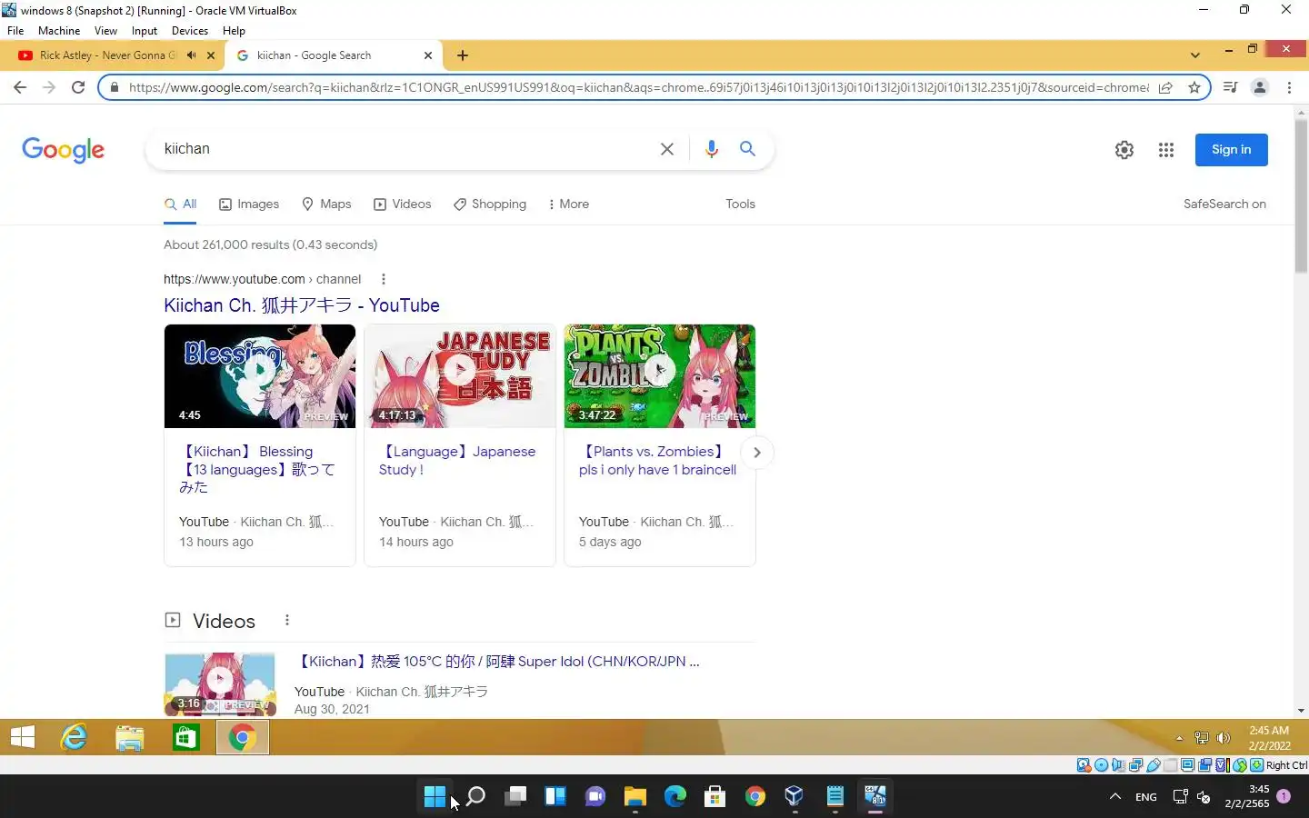Open Google quick settings gear
Screen dimensions: 1309x818
click(1124, 150)
